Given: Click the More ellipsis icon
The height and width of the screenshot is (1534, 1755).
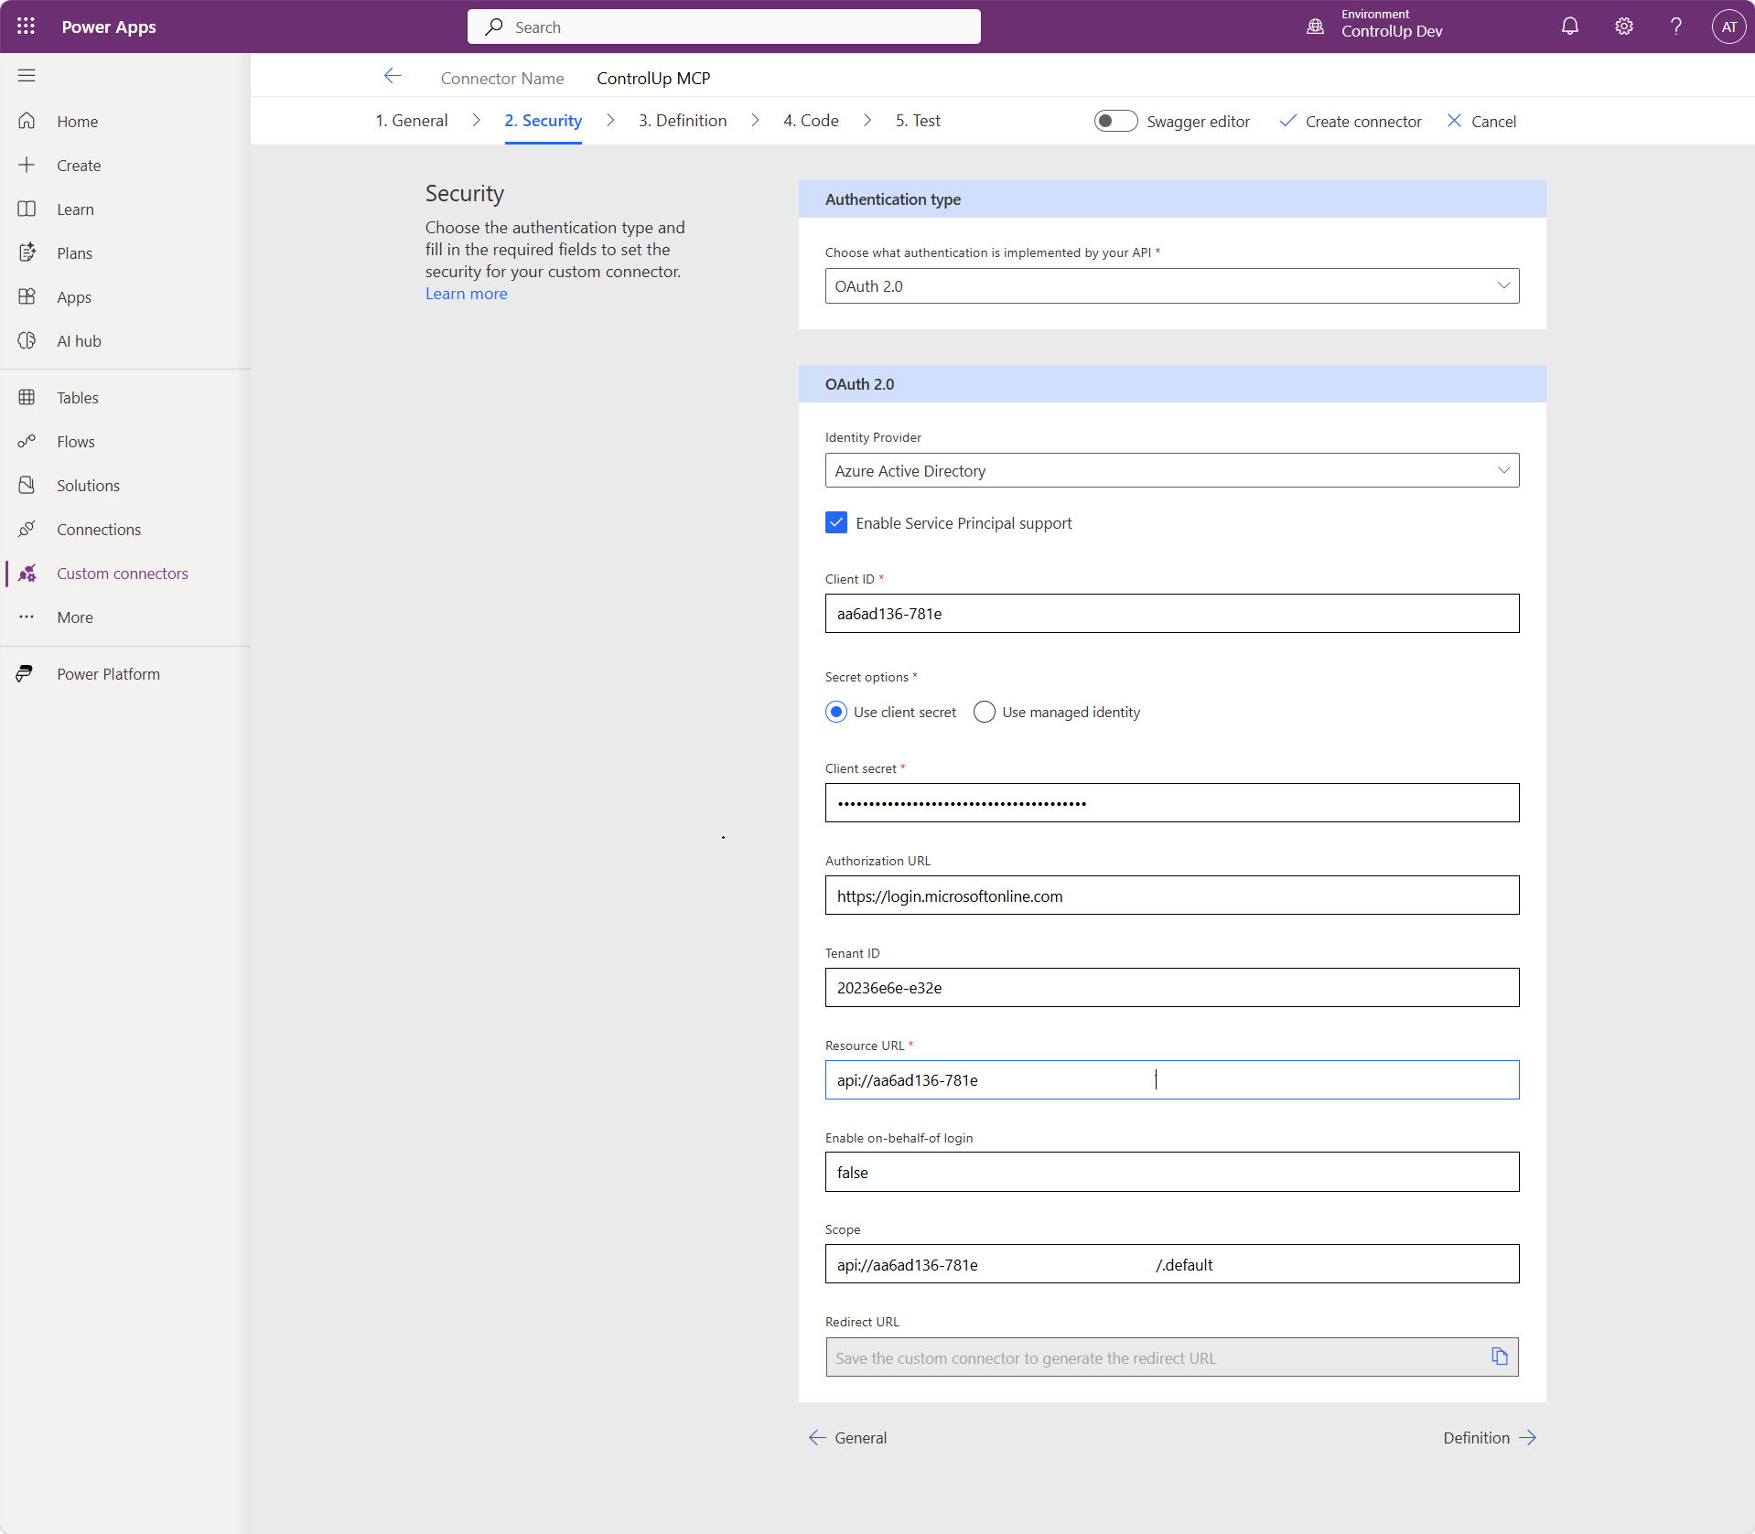Looking at the screenshot, I should pyautogui.click(x=27, y=617).
